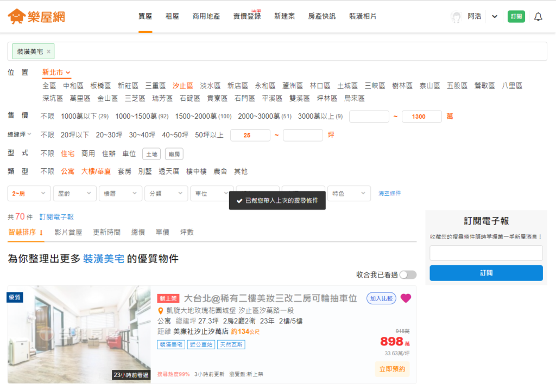This screenshot has height=390, width=556.
Task: Click the 訂閱電子報 link beside result count
Action: coord(56,217)
